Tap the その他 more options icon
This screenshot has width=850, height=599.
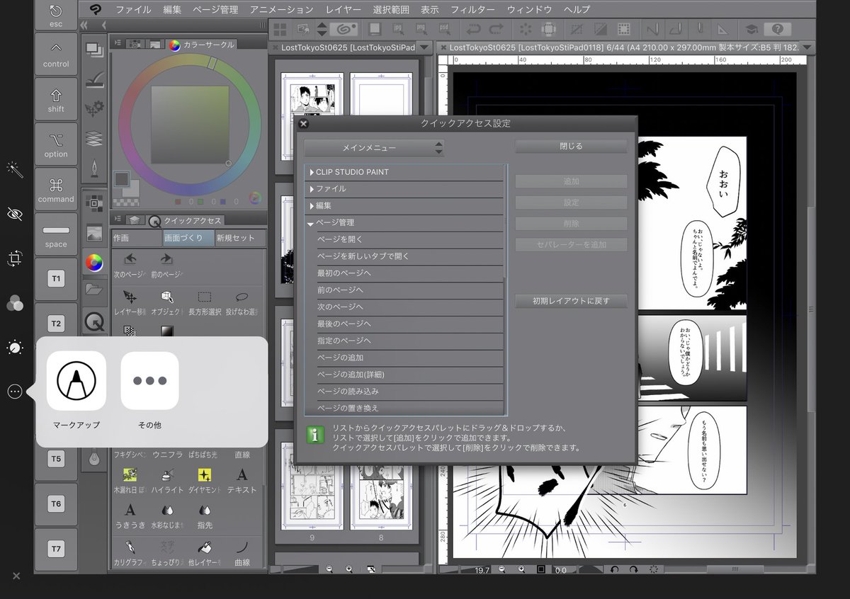[149, 381]
